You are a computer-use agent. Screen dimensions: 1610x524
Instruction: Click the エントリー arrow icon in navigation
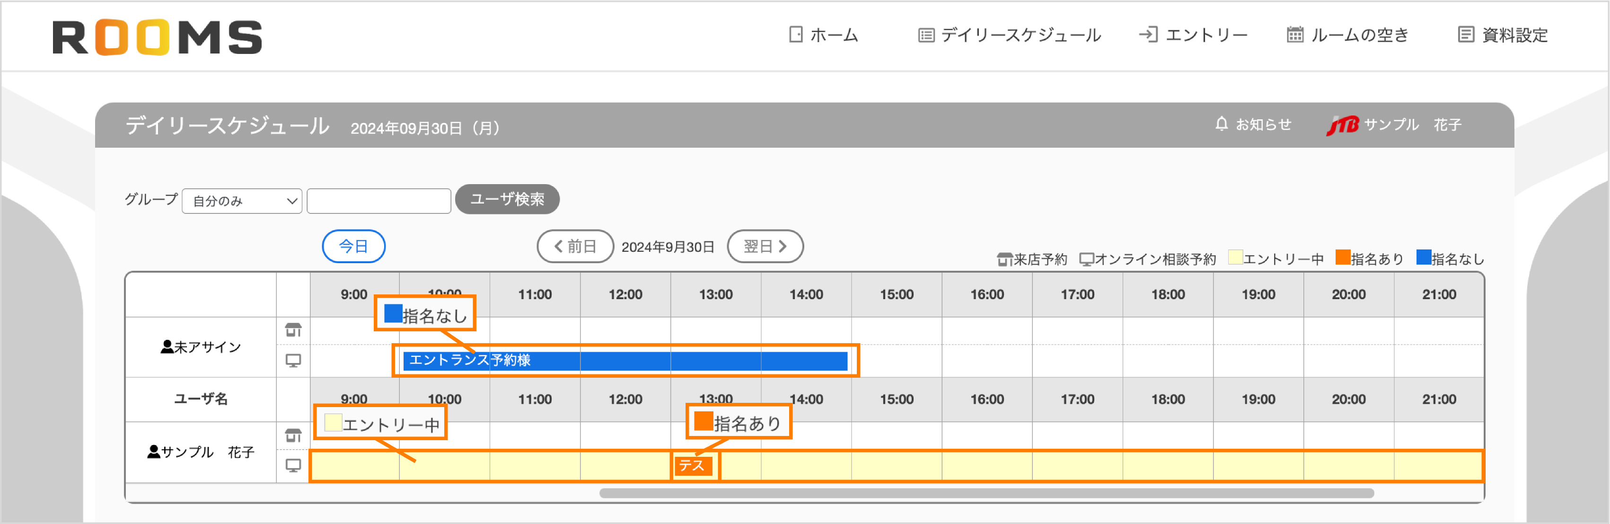pos(1149,36)
